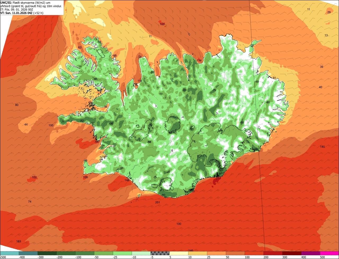
Task: Click the '40' value on the map
Action: tap(320, 87)
